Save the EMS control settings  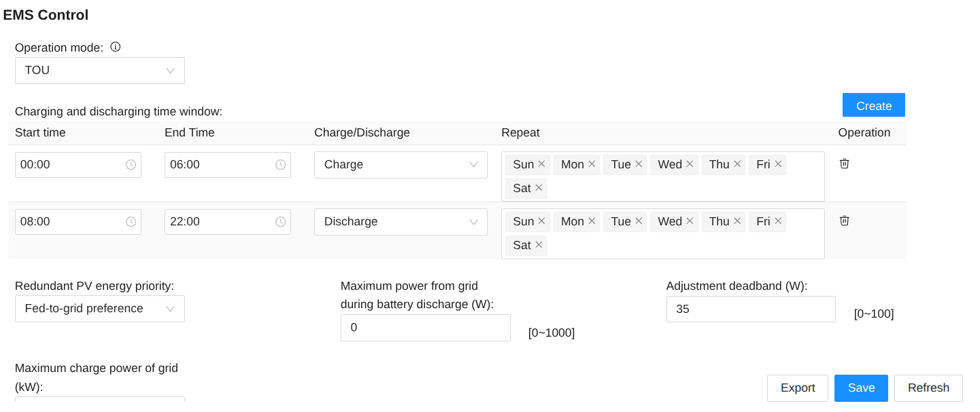point(861,388)
